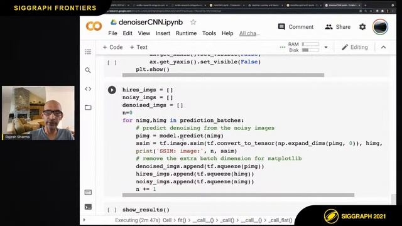Click the 'show_results()' code text
The height and width of the screenshot is (226, 402).
coord(146,210)
